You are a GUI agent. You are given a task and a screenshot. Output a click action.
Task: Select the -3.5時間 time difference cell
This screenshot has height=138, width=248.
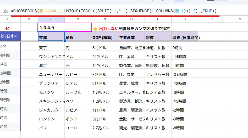[x=185, y=73]
